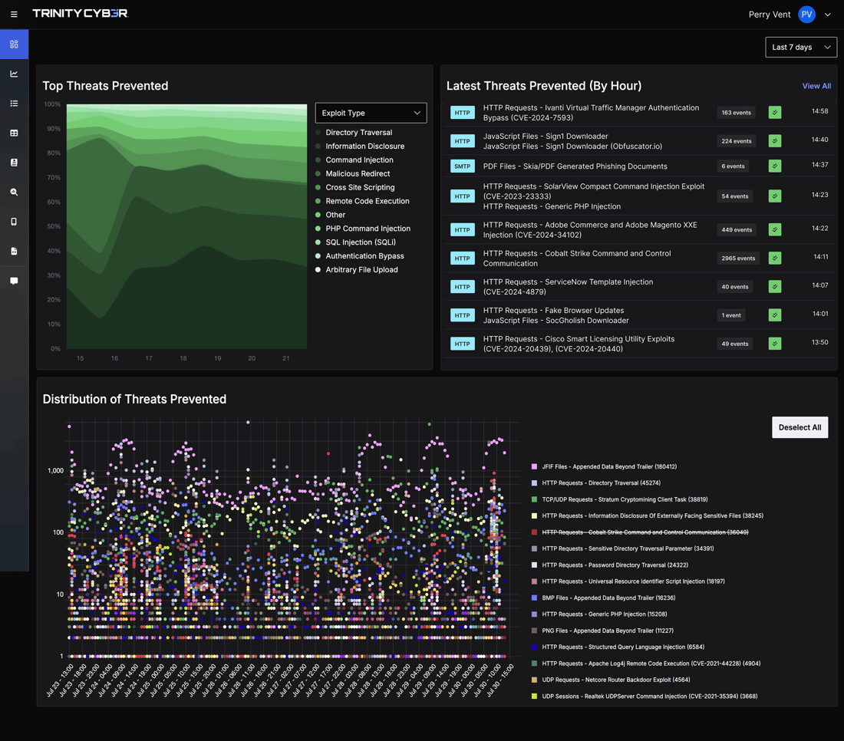Click green check icon for ServiceNow Template row
The width and height of the screenshot is (844, 741).
pos(775,287)
